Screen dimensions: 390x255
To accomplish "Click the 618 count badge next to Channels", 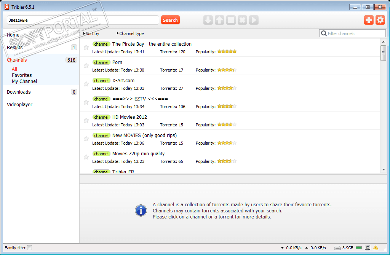I will 71,60.
